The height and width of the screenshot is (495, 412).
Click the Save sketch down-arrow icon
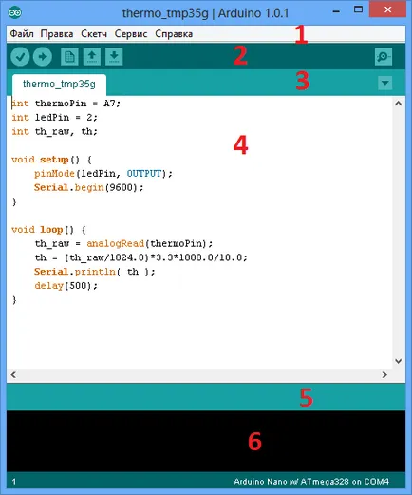click(114, 57)
